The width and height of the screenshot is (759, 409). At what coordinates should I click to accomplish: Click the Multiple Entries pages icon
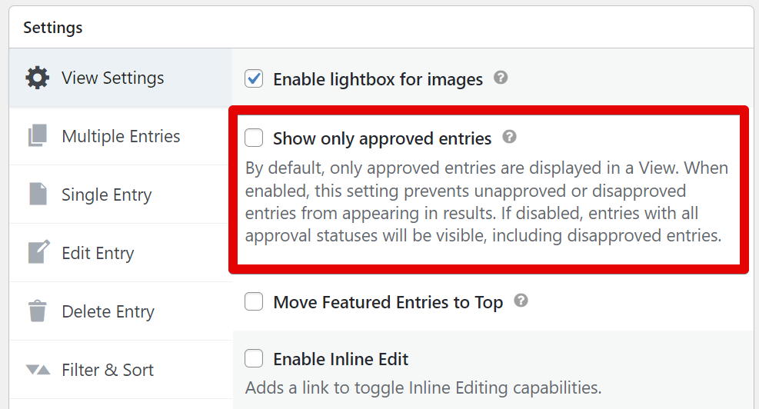point(37,137)
